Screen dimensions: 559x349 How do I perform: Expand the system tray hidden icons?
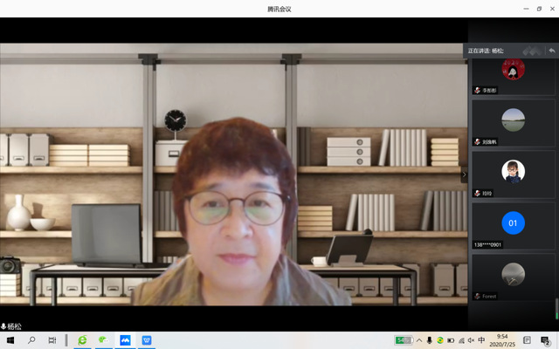pos(418,340)
